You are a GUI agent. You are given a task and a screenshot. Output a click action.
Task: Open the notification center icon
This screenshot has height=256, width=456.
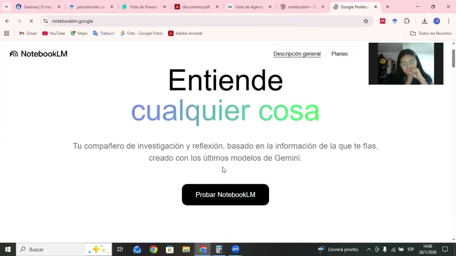pos(445,249)
